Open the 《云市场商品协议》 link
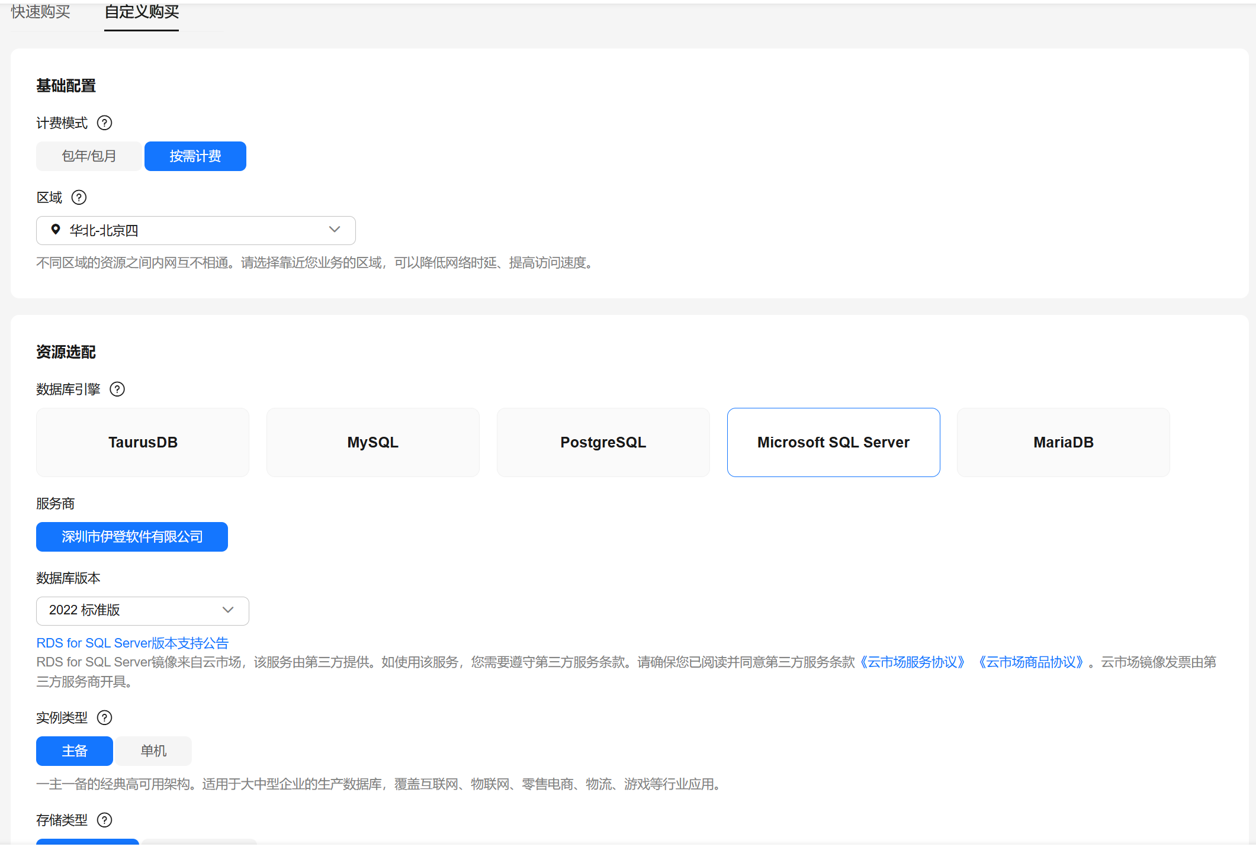This screenshot has width=1256, height=847. click(1031, 662)
